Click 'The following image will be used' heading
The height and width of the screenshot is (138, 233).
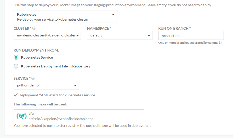pos(40,104)
